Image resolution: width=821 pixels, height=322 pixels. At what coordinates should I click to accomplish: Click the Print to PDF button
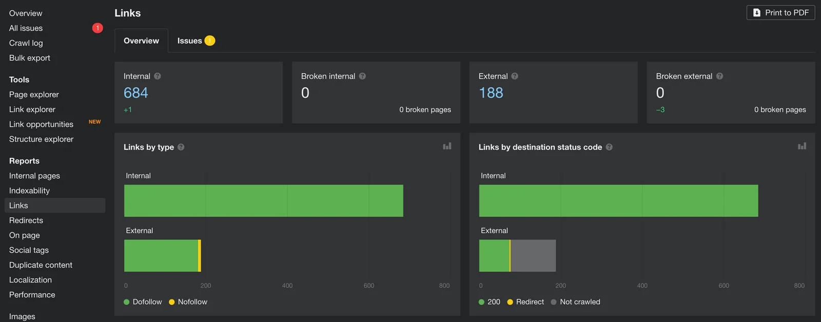point(780,13)
